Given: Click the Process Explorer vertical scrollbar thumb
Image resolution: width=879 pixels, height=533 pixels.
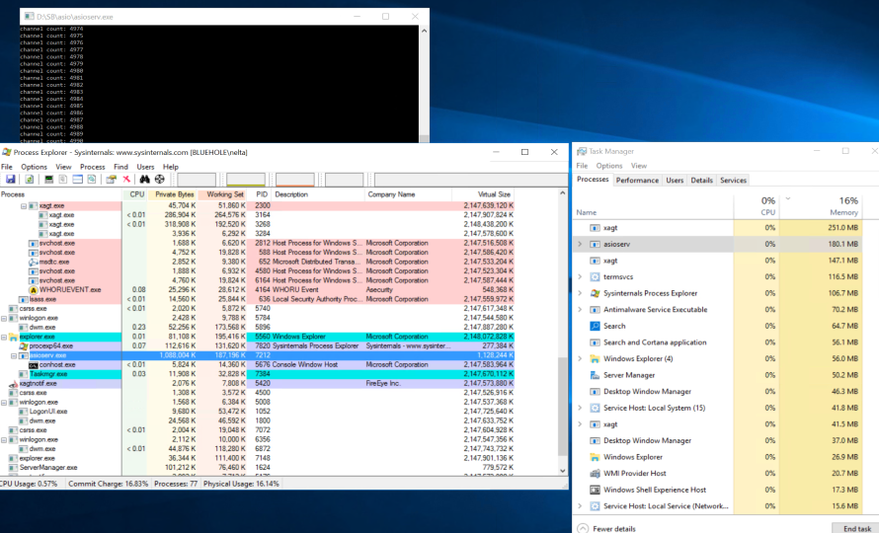Looking at the screenshot, I should [563, 407].
